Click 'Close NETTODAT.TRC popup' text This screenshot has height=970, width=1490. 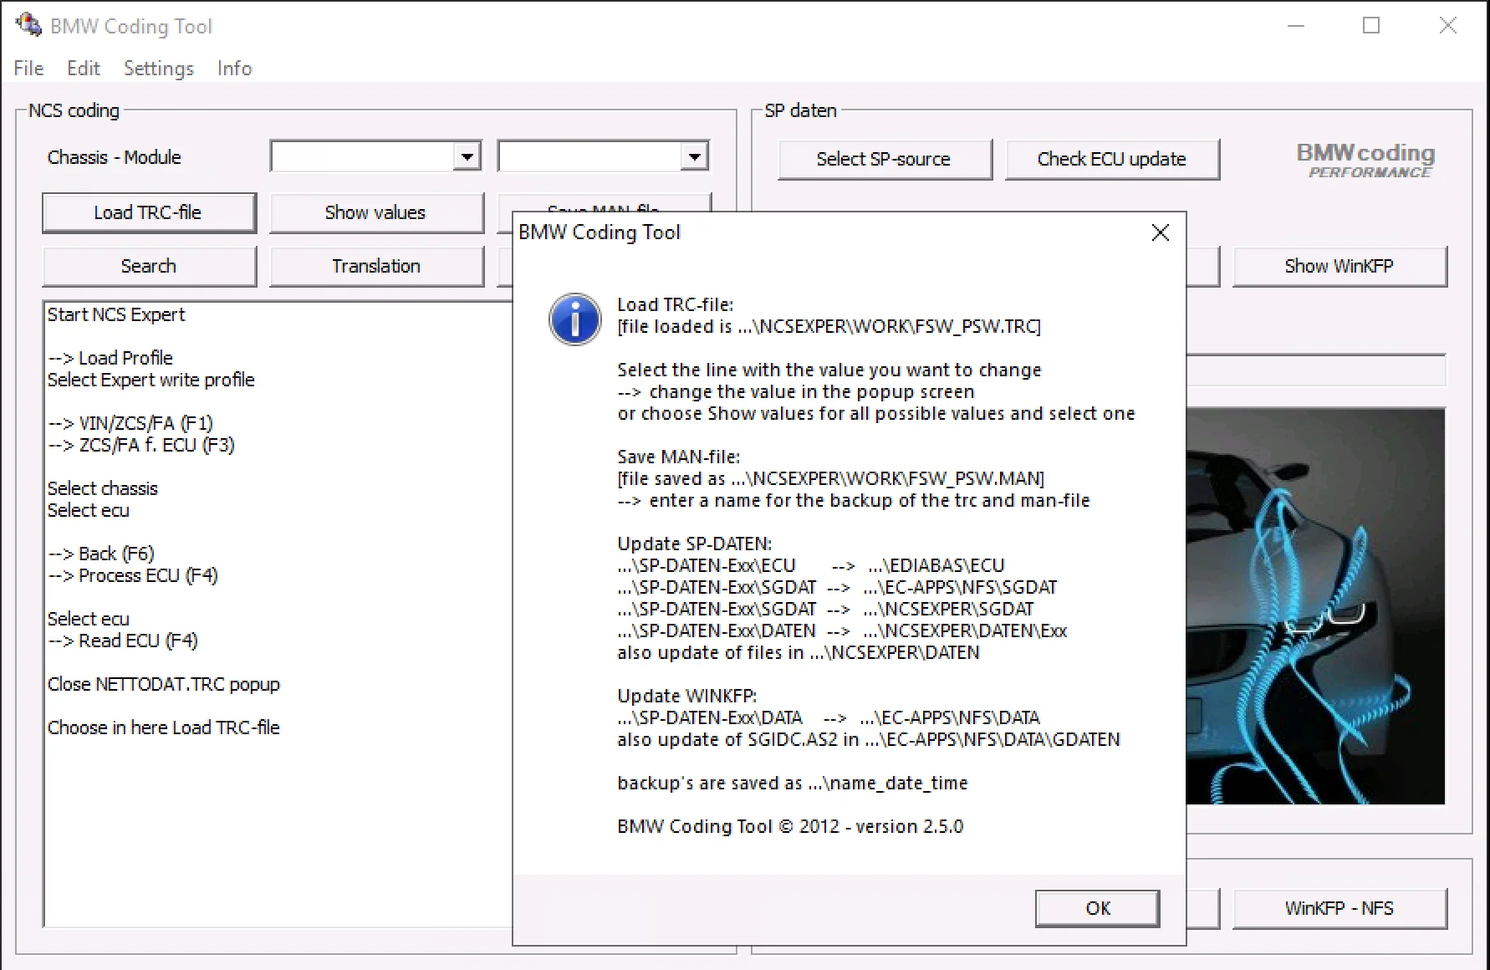164,684
